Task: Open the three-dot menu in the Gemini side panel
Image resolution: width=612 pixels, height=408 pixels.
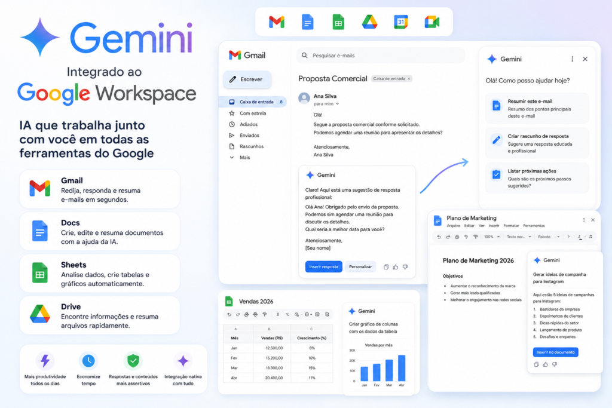Action: (572, 59)
